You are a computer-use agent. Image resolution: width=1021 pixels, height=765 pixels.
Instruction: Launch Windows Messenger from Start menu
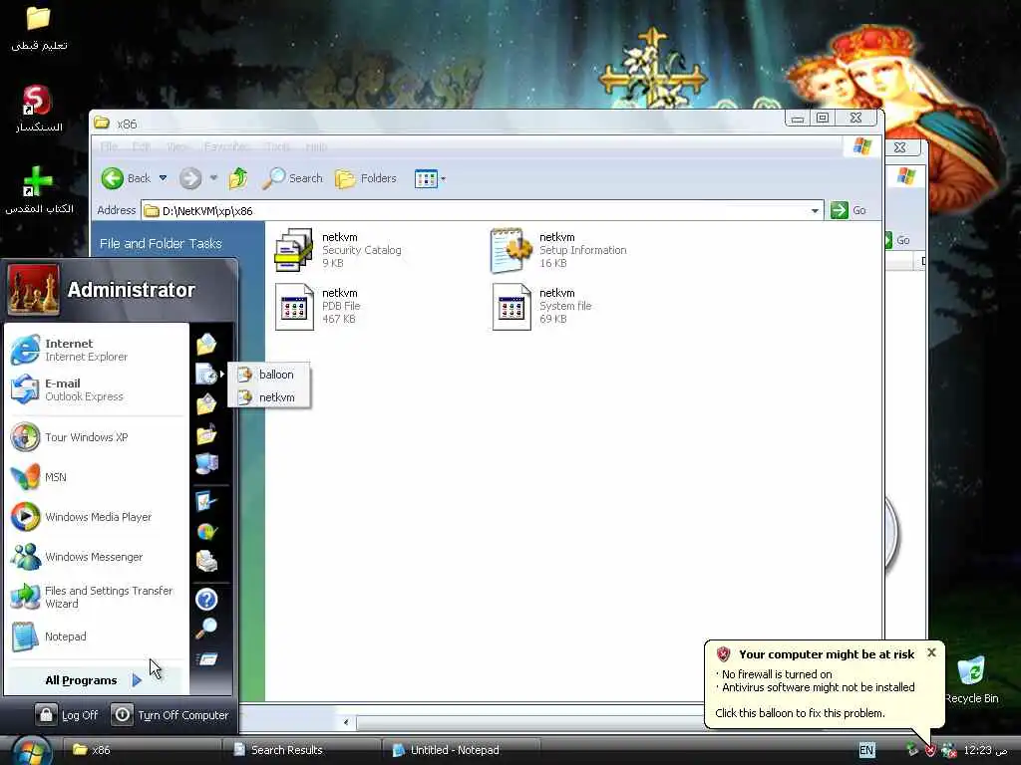(97, 557)
